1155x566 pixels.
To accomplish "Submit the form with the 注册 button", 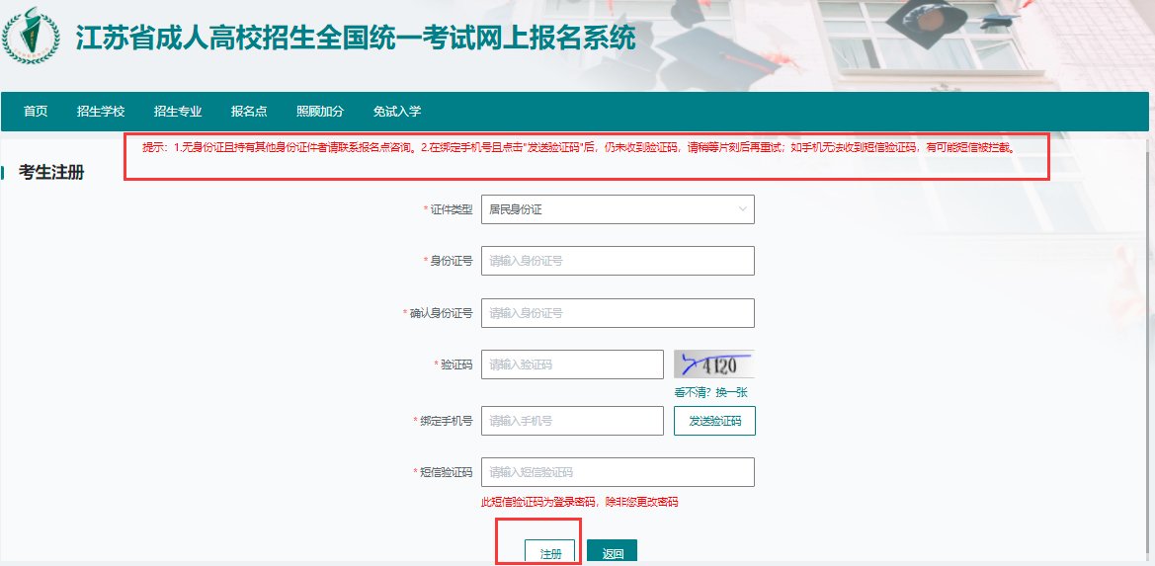I will 550,553.
